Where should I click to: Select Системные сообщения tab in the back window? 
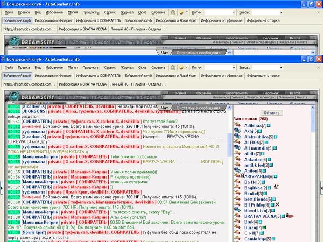(x=198, y=53)
